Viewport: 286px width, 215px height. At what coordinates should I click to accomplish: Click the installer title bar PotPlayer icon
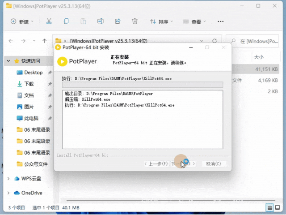click(58, 47)
